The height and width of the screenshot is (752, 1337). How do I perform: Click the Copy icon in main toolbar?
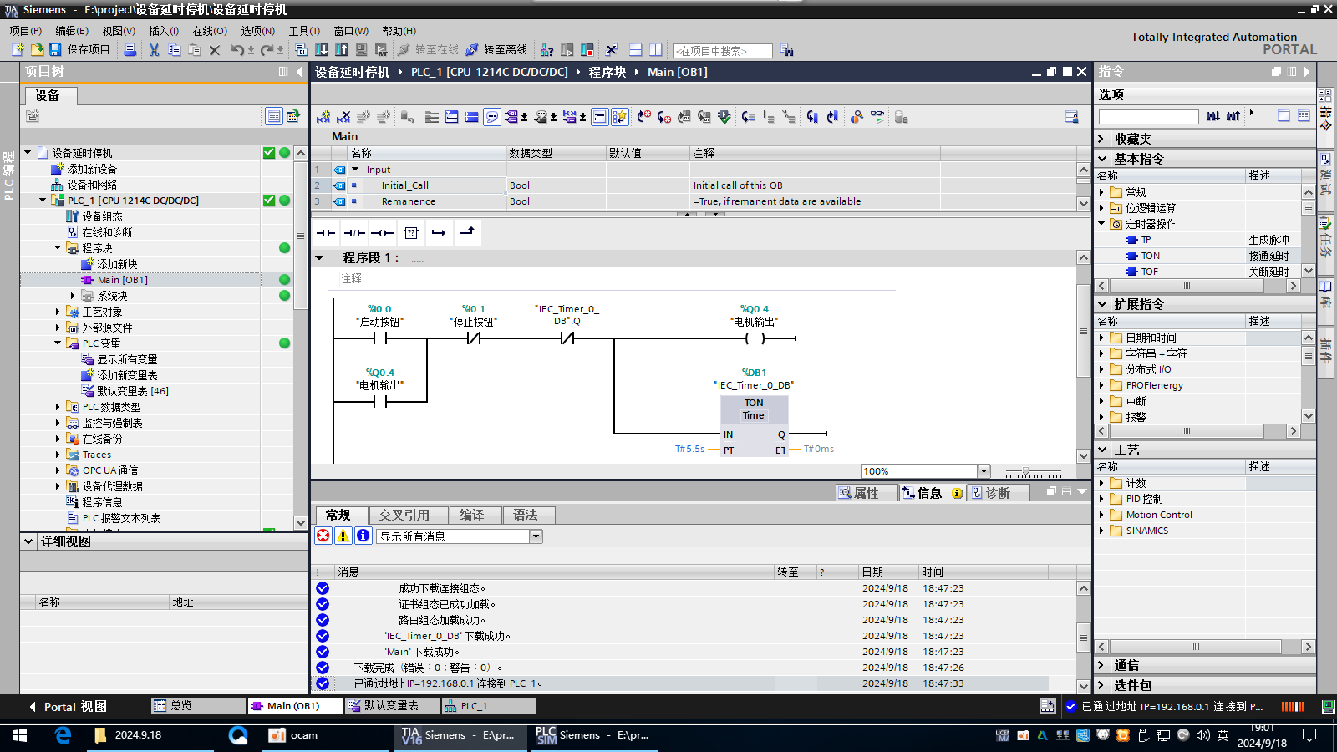click(174, 50)
